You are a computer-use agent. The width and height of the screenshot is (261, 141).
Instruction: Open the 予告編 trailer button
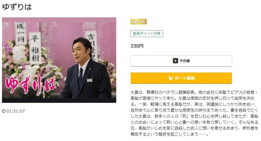[x=181, y=61]
